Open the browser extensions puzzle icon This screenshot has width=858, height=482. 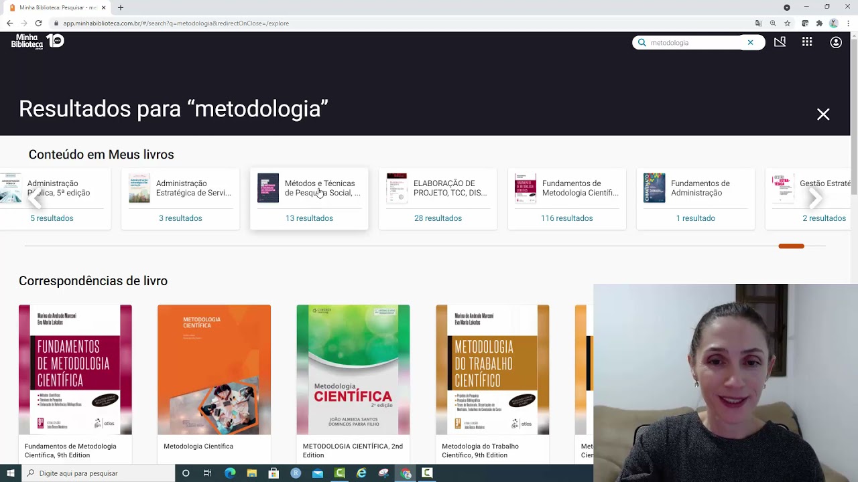point(819,23)
